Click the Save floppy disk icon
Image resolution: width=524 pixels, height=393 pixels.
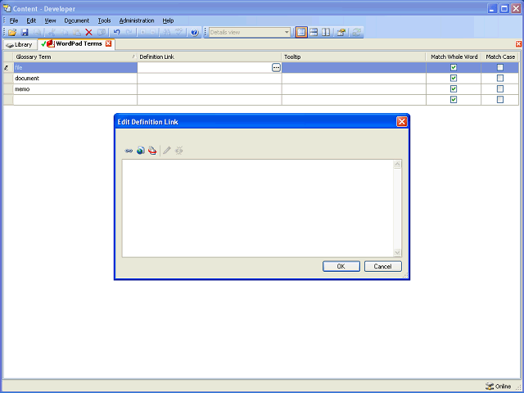tap(25, 33)
